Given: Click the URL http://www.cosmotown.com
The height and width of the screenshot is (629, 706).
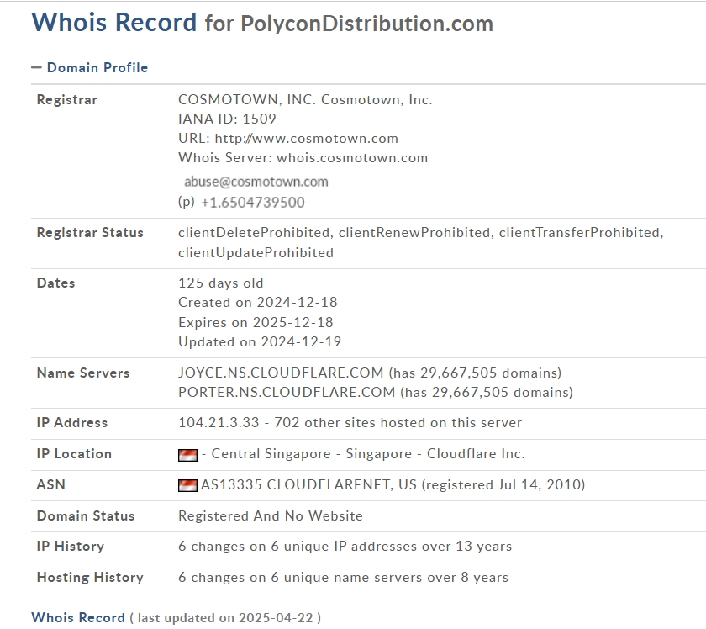Looking at the screenshot, I should point(307,138).
